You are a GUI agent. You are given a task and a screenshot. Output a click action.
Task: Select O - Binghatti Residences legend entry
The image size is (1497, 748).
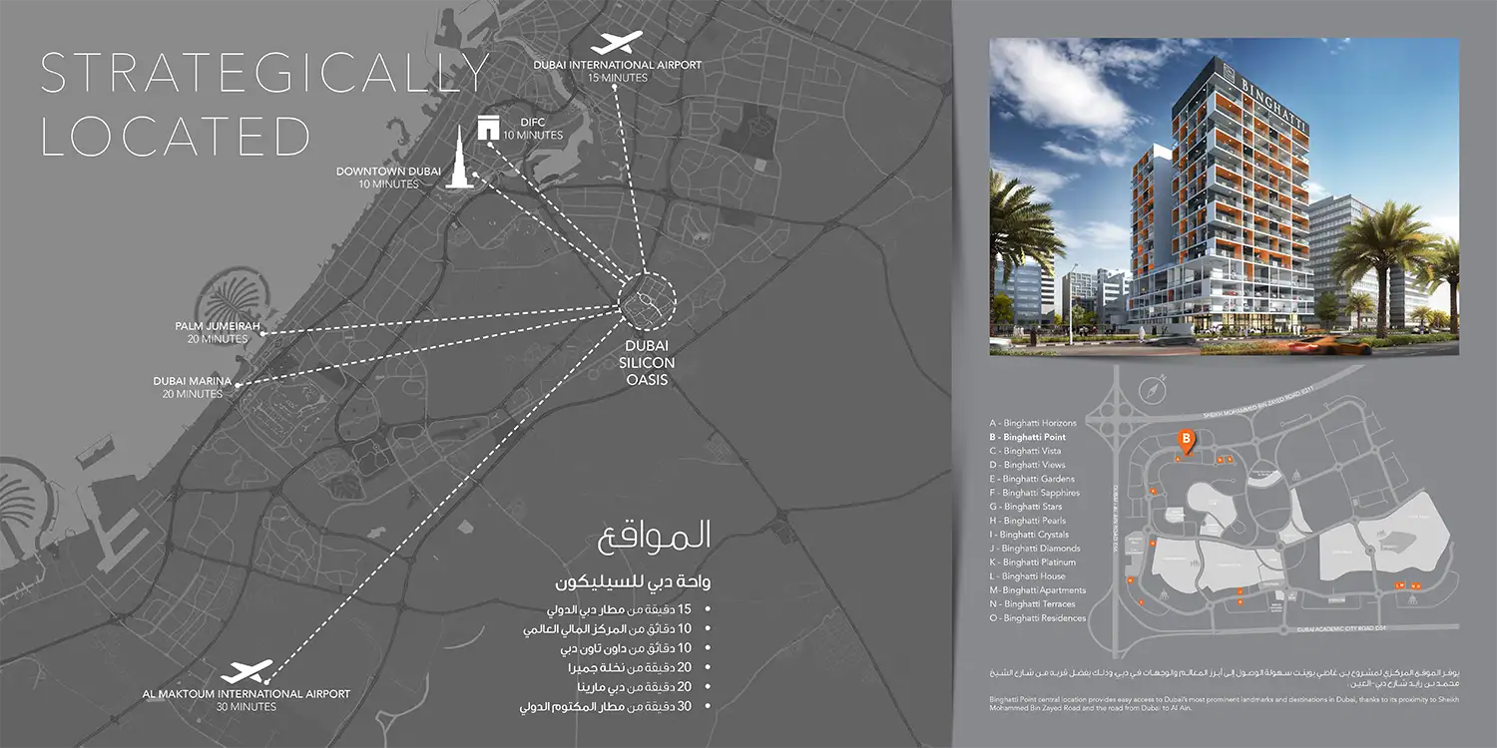coord(1037,618)
